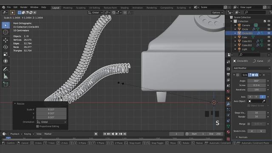Viewport: 272px width, 153px height.
Task: Switch to the Sculpting workspace tab
Action: click(x=81, y=8)
